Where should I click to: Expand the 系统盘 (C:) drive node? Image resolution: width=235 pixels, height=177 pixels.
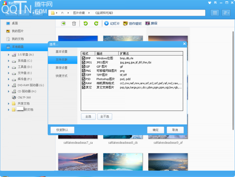coord(9,61)
